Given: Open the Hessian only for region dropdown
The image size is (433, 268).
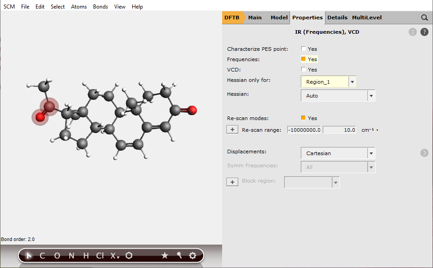Looking at the screenshot, I should tap(352, 81).
